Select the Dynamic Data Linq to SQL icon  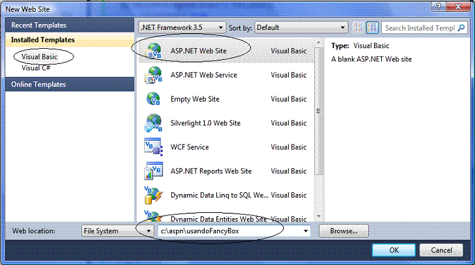click(153, 195)
